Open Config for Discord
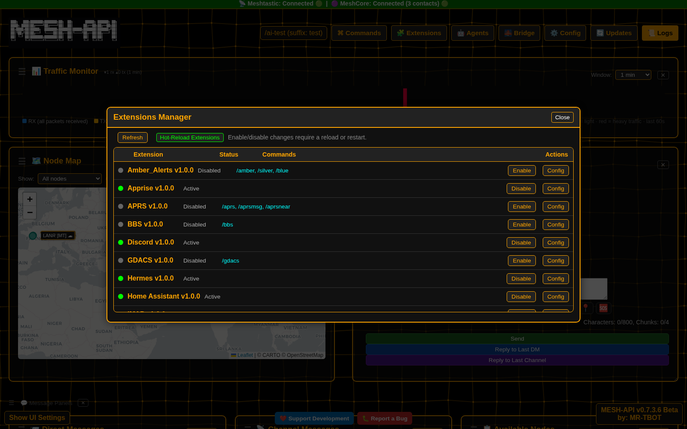Viewport: 687px width, 429px height. pyautogui.click(x=556, y=242)
